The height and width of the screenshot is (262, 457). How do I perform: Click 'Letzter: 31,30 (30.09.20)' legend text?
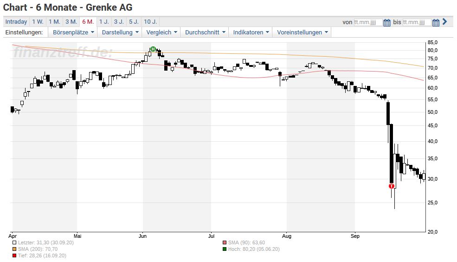tap(46, 243)
